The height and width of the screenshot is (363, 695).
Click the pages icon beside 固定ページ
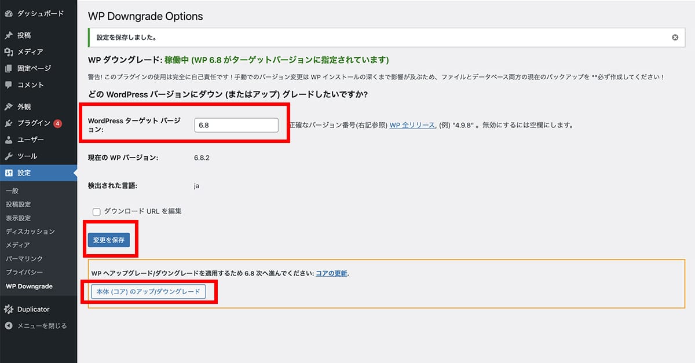click(x=9, y=68)
